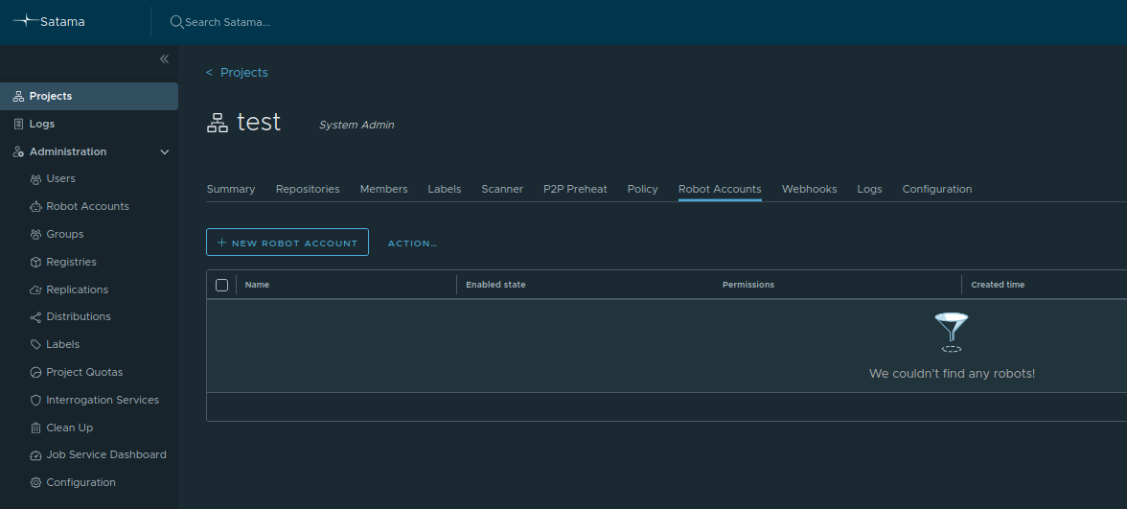Click the Logs sidebar icon
1127x509 pixels.
[19, 124]
